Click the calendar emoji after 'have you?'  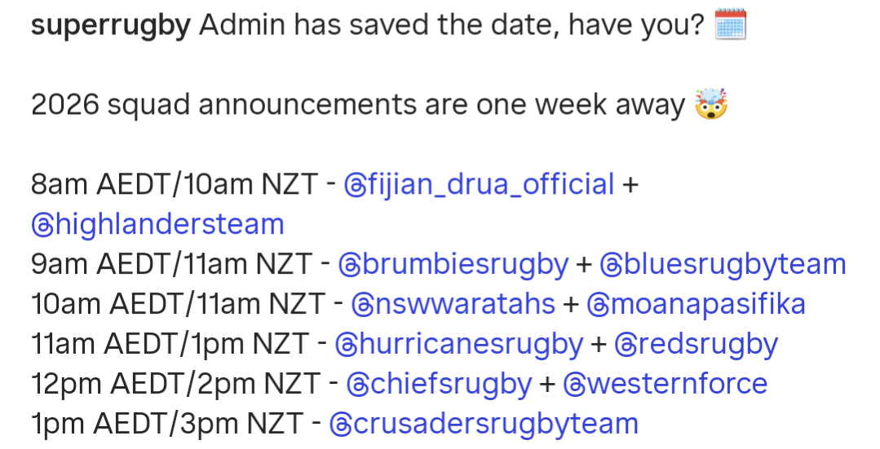[730, 26]
